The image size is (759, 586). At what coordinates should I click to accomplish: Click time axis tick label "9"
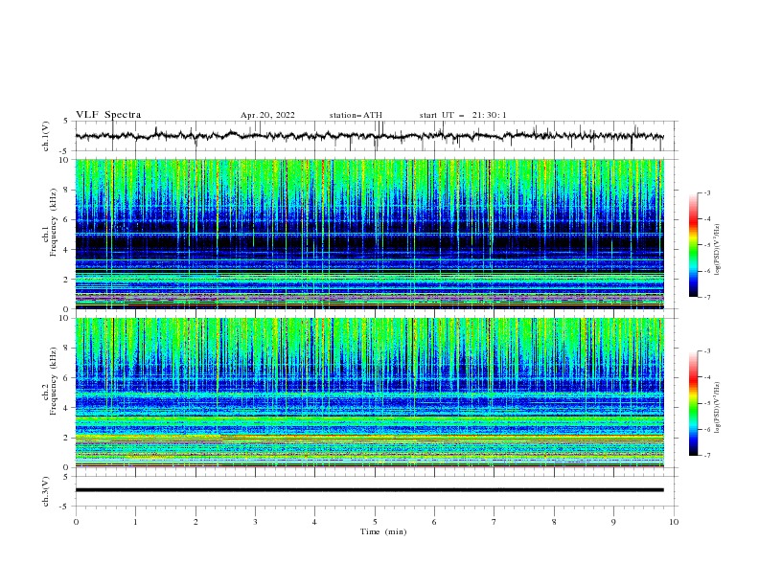pyautogui.click(x=613, y=522)
